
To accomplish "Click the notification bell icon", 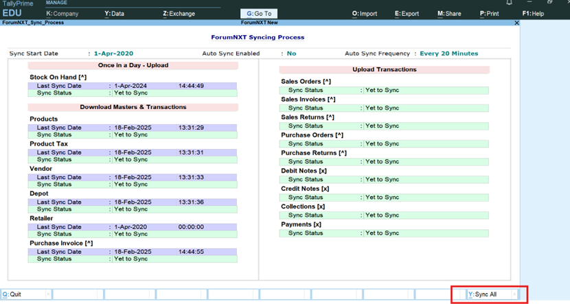I will pyautogui.click(x=510, y=2).
